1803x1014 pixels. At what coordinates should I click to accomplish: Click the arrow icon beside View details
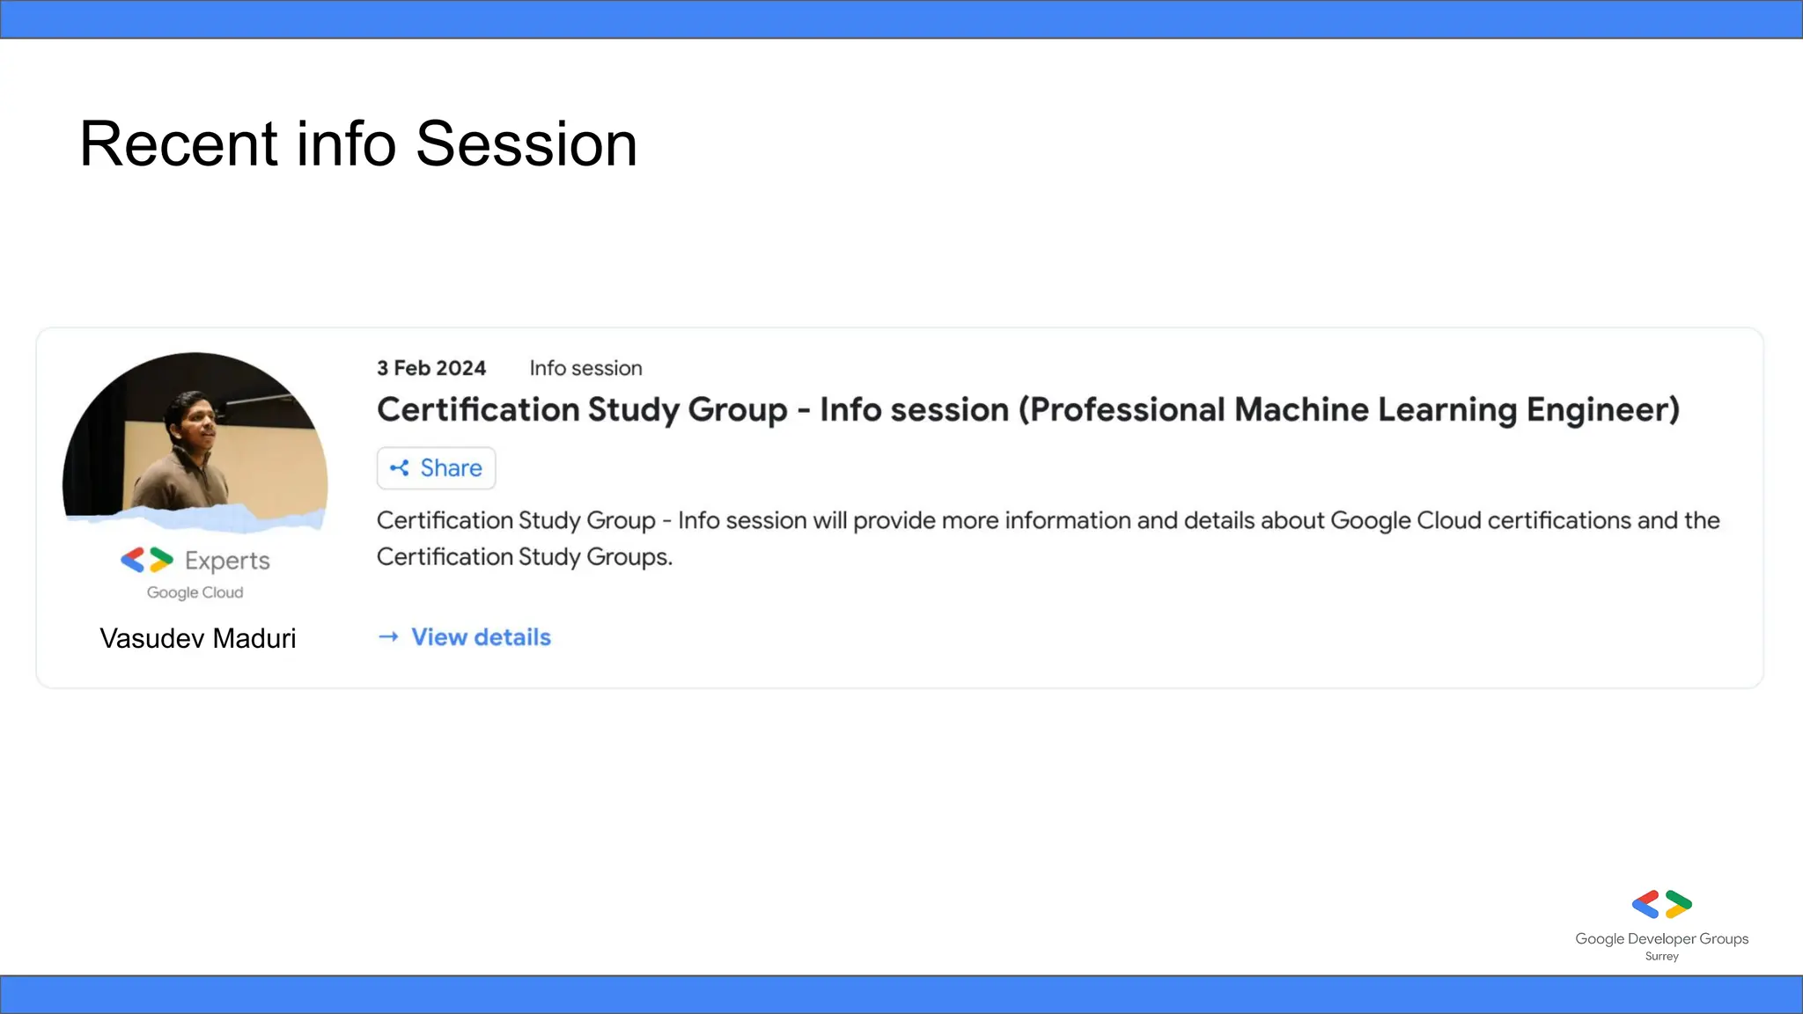tap(388, 636)
